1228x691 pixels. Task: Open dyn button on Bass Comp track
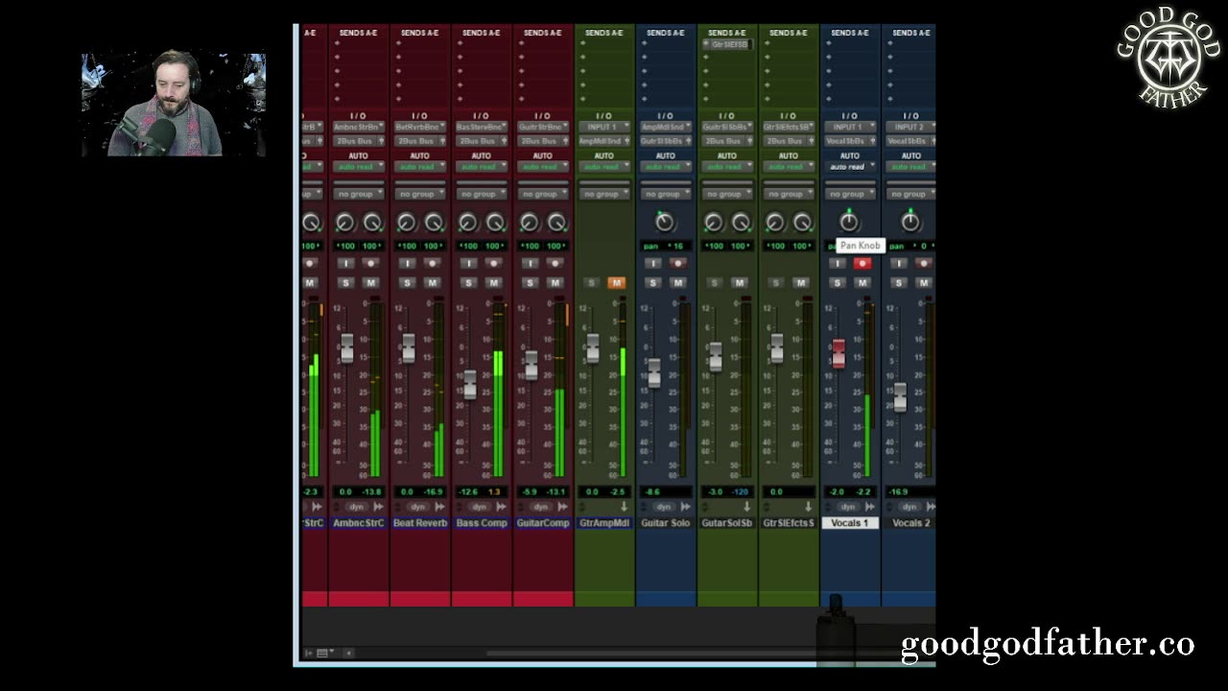pyautogui.click(x=479, y=507)
